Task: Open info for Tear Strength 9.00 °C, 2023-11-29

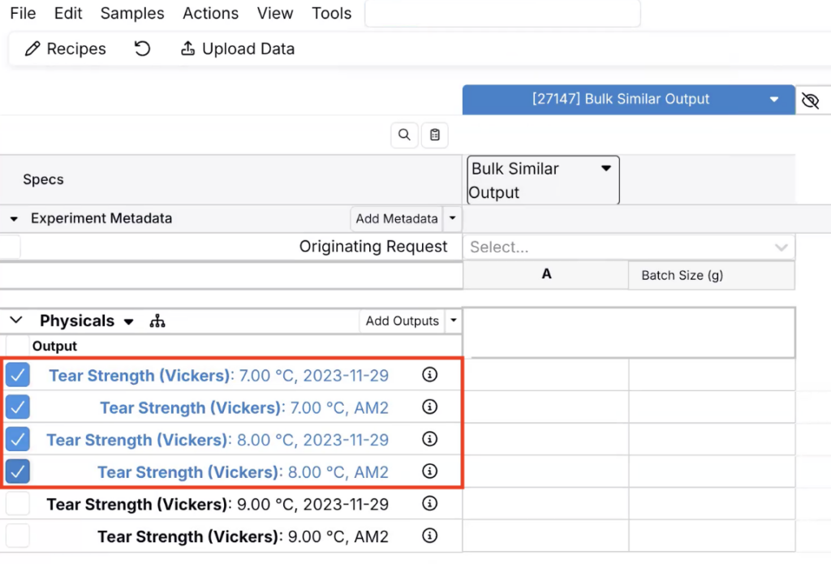Action: tap(430, 504)
